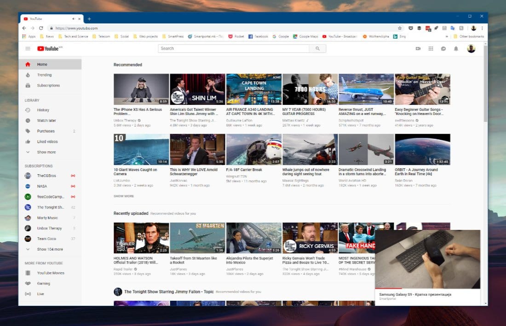Open Ricky Gervais video thumbnail

coord(310,238)
